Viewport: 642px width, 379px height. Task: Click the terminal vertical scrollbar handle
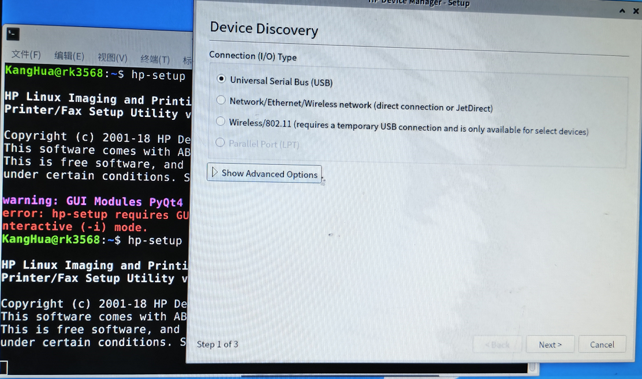point(532,367)
